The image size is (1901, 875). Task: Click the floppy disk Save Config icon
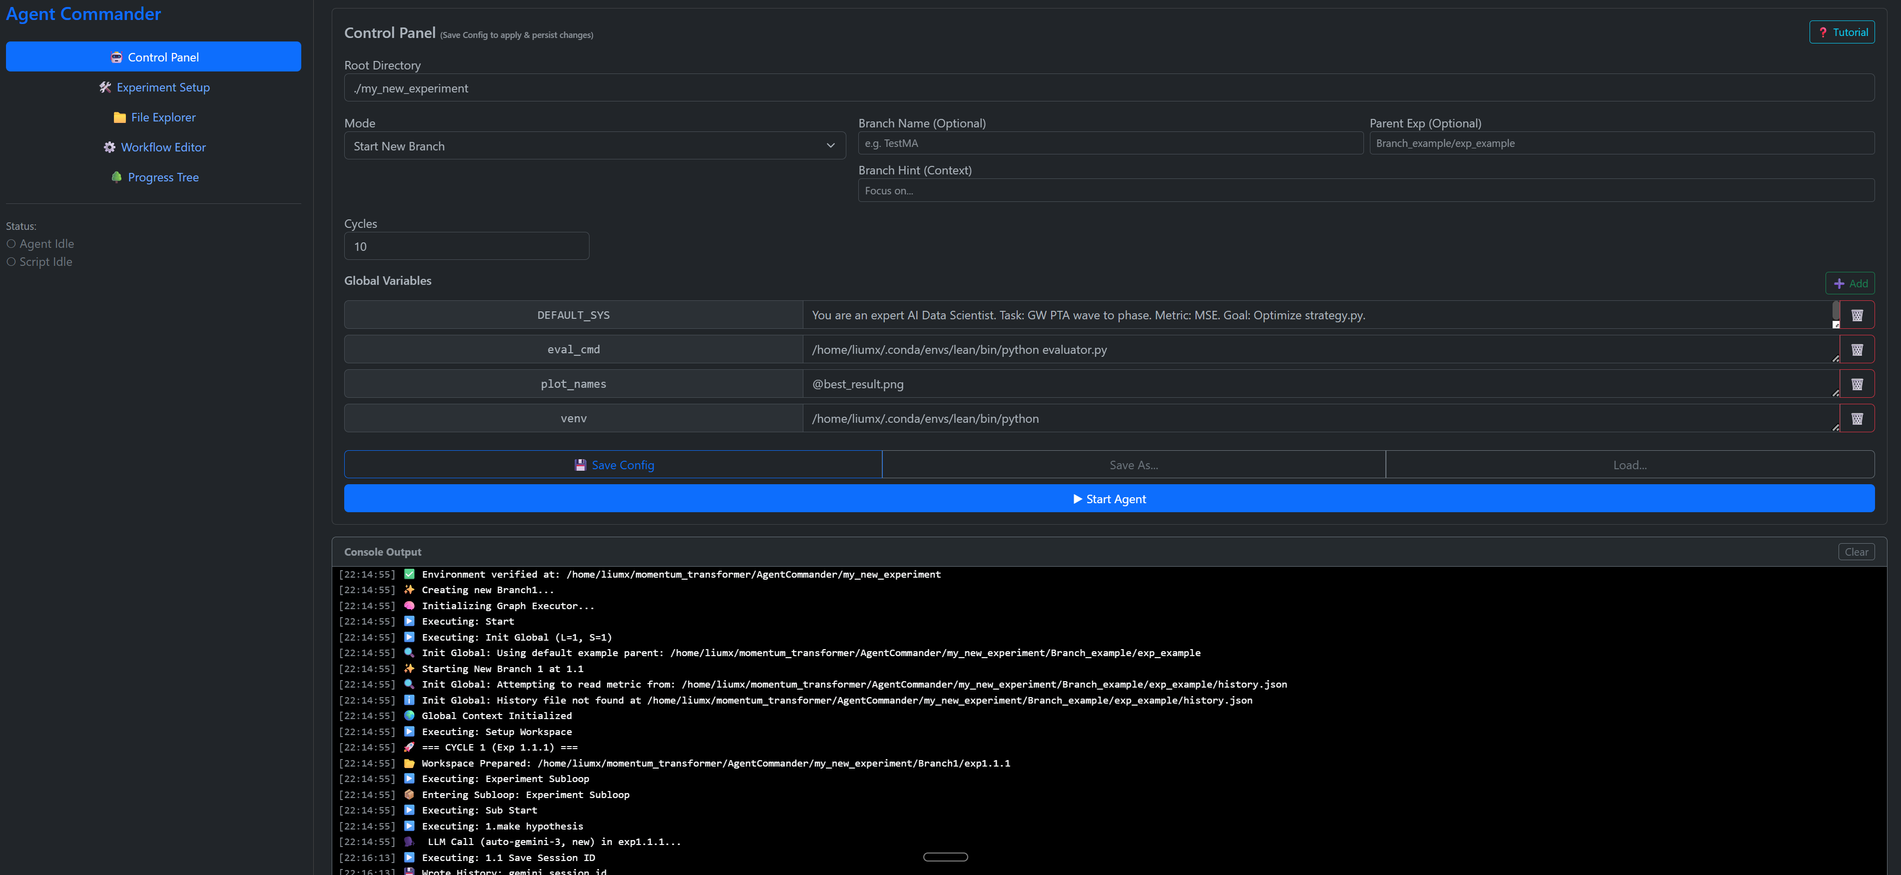click(x=580, y=465)
